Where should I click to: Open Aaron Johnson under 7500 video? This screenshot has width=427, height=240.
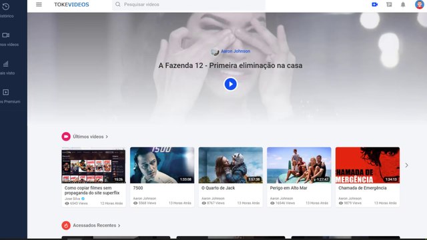[145, 199]
